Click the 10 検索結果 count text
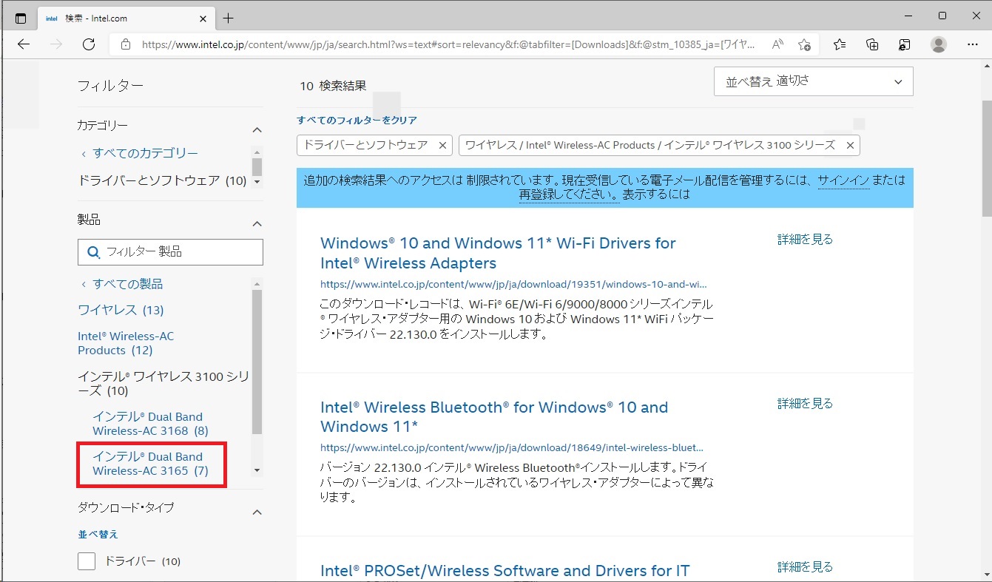 tap(333, 86)
